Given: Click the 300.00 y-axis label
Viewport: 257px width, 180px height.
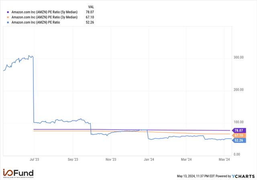Looking at the screenshot, I should coord(239,57).
